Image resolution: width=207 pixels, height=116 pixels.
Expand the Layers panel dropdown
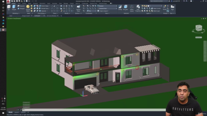coord(148,13)
